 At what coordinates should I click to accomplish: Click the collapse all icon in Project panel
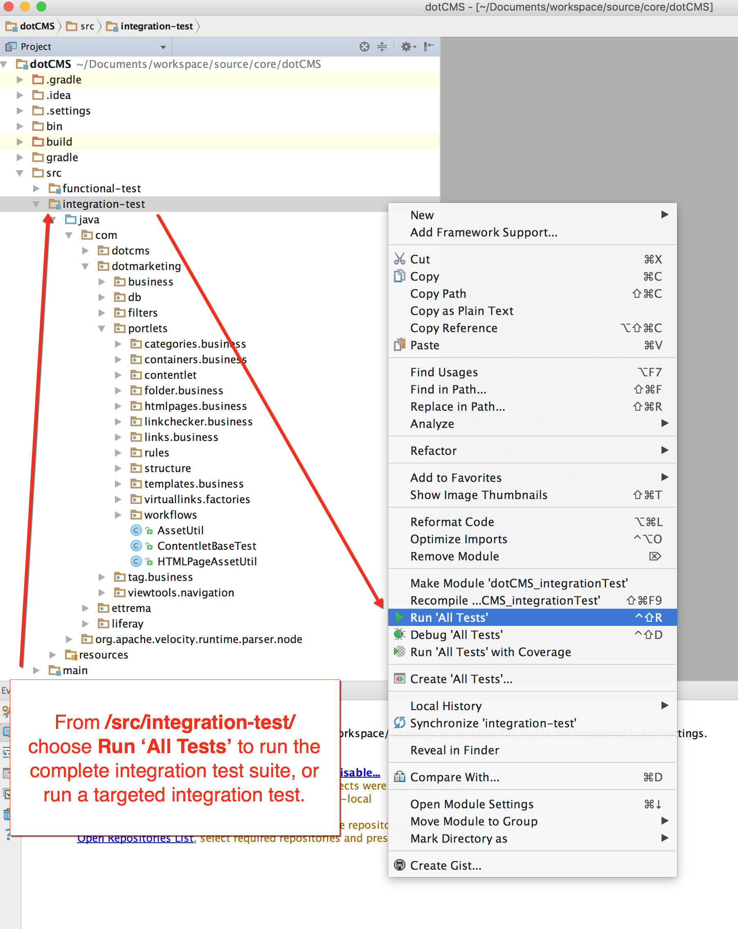382,47
